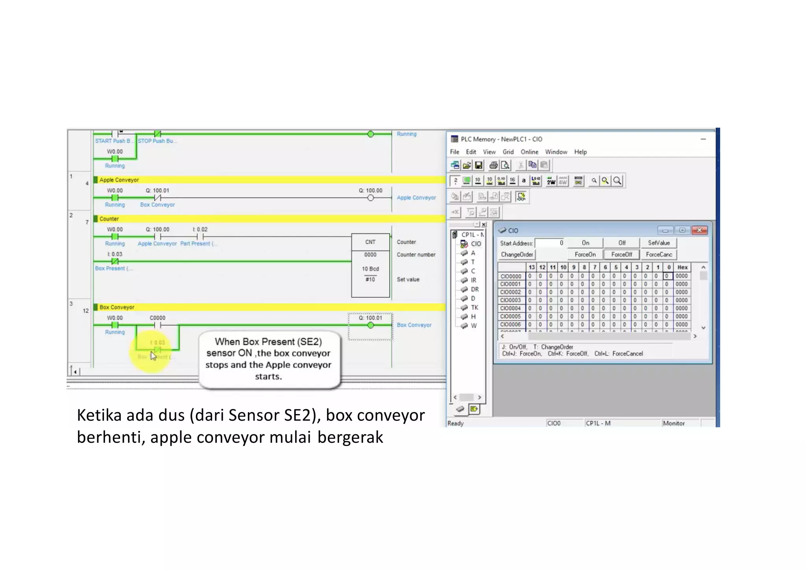Select the 2W double word display icon
The width and height of the screenshot is (806, 570).
coord(551,181)
